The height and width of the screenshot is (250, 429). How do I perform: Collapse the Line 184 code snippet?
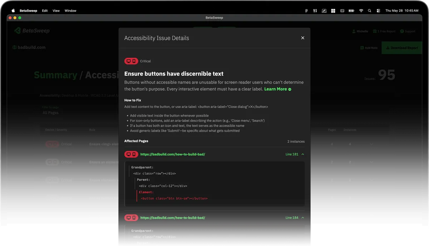tap(303, 218)
